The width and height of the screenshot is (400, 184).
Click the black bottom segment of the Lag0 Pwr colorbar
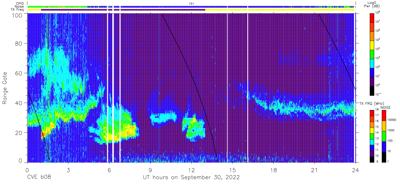[372, 91]
